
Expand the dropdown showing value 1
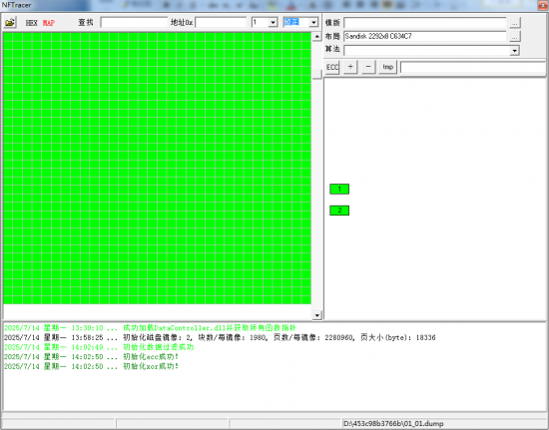[x=274, y=22]
